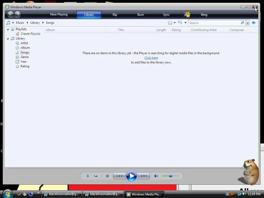Collapse the Library tree node
264x198 pixels.
tap(8, 39)
